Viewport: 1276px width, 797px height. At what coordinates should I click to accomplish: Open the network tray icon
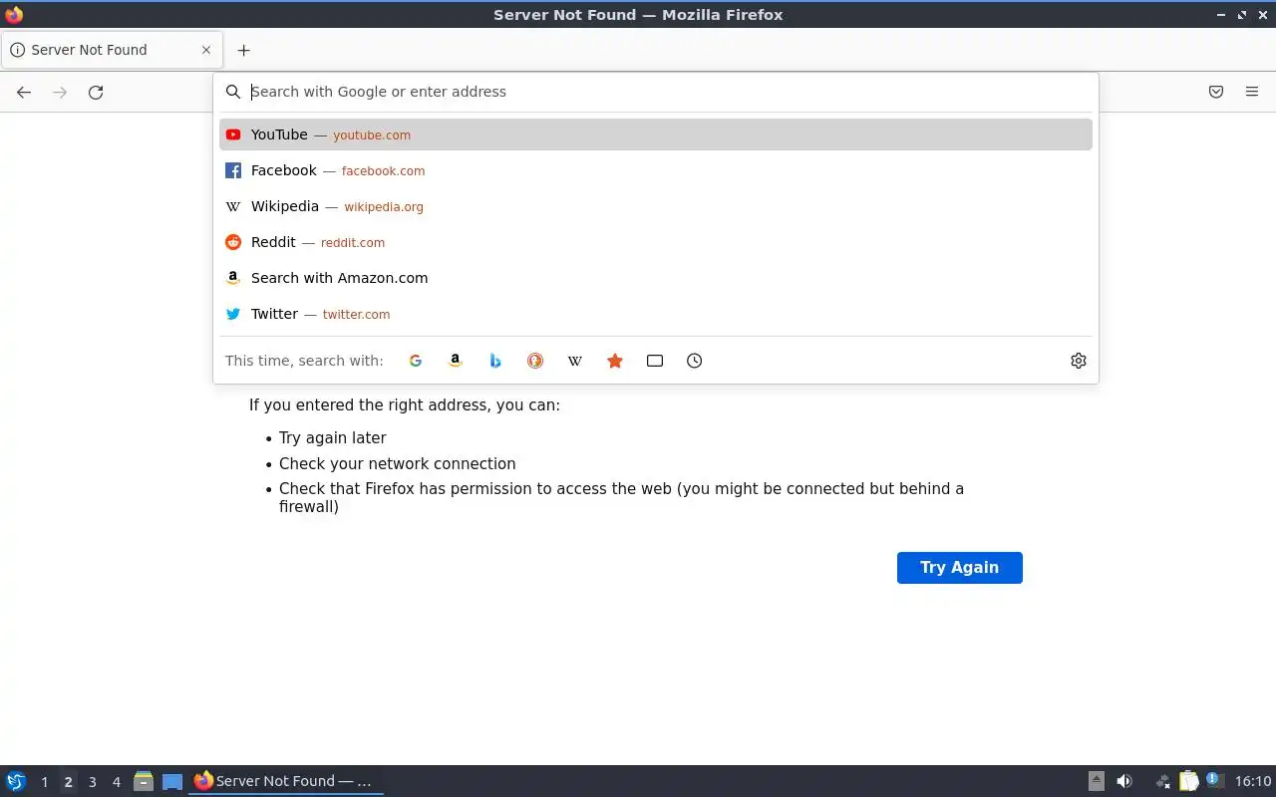1162,781
